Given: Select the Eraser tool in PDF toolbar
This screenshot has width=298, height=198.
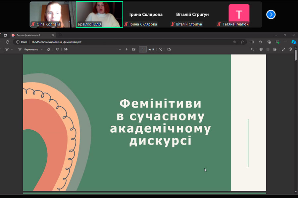Looking at the screenshot, I should tap(49, 49).
